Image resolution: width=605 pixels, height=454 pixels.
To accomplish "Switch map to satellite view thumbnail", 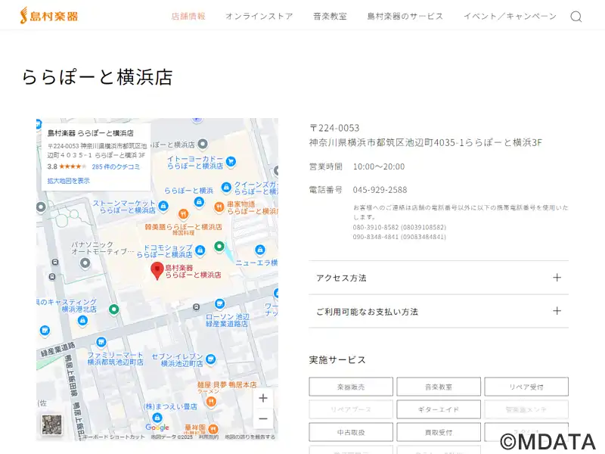I will click(x=51, y=424).
